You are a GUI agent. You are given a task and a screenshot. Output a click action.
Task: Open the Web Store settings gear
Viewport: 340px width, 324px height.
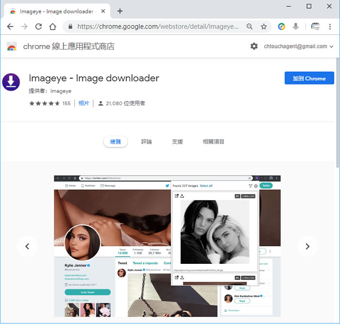pos(254,46)
